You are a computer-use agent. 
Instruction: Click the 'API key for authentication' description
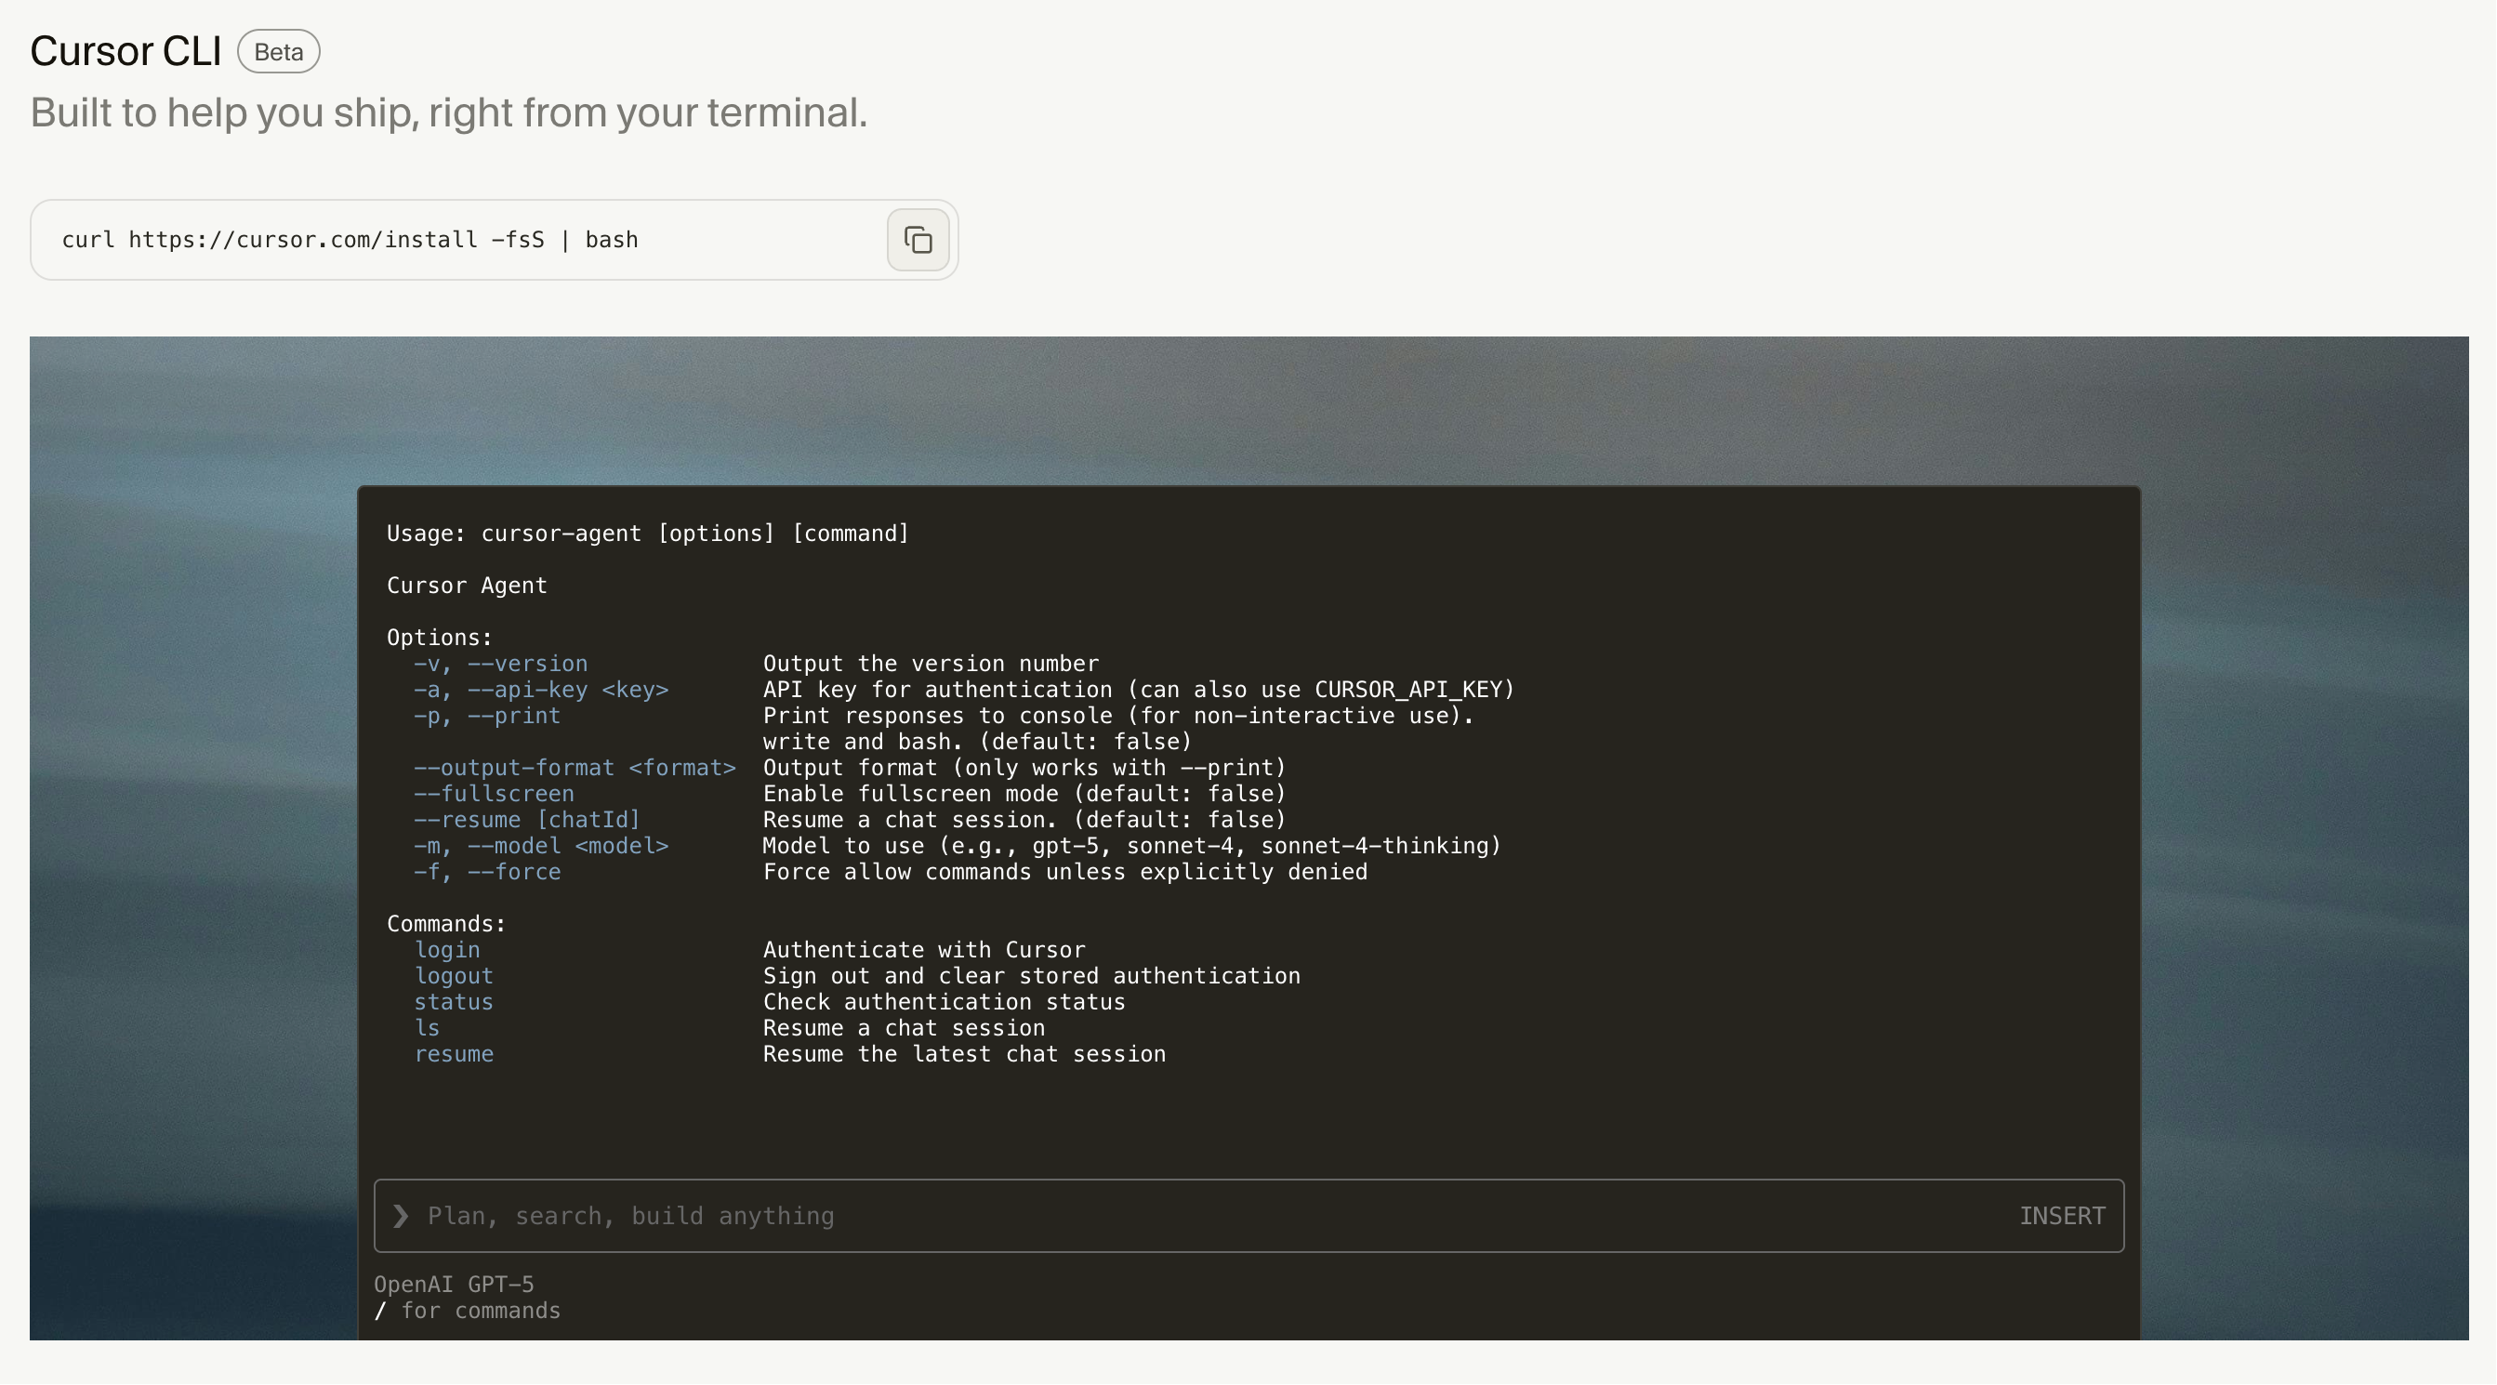click(x=1139, y=689)
